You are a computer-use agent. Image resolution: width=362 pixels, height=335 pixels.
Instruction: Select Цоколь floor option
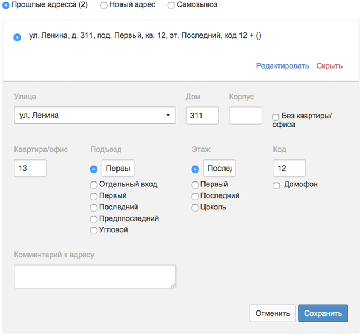point(195,208)
